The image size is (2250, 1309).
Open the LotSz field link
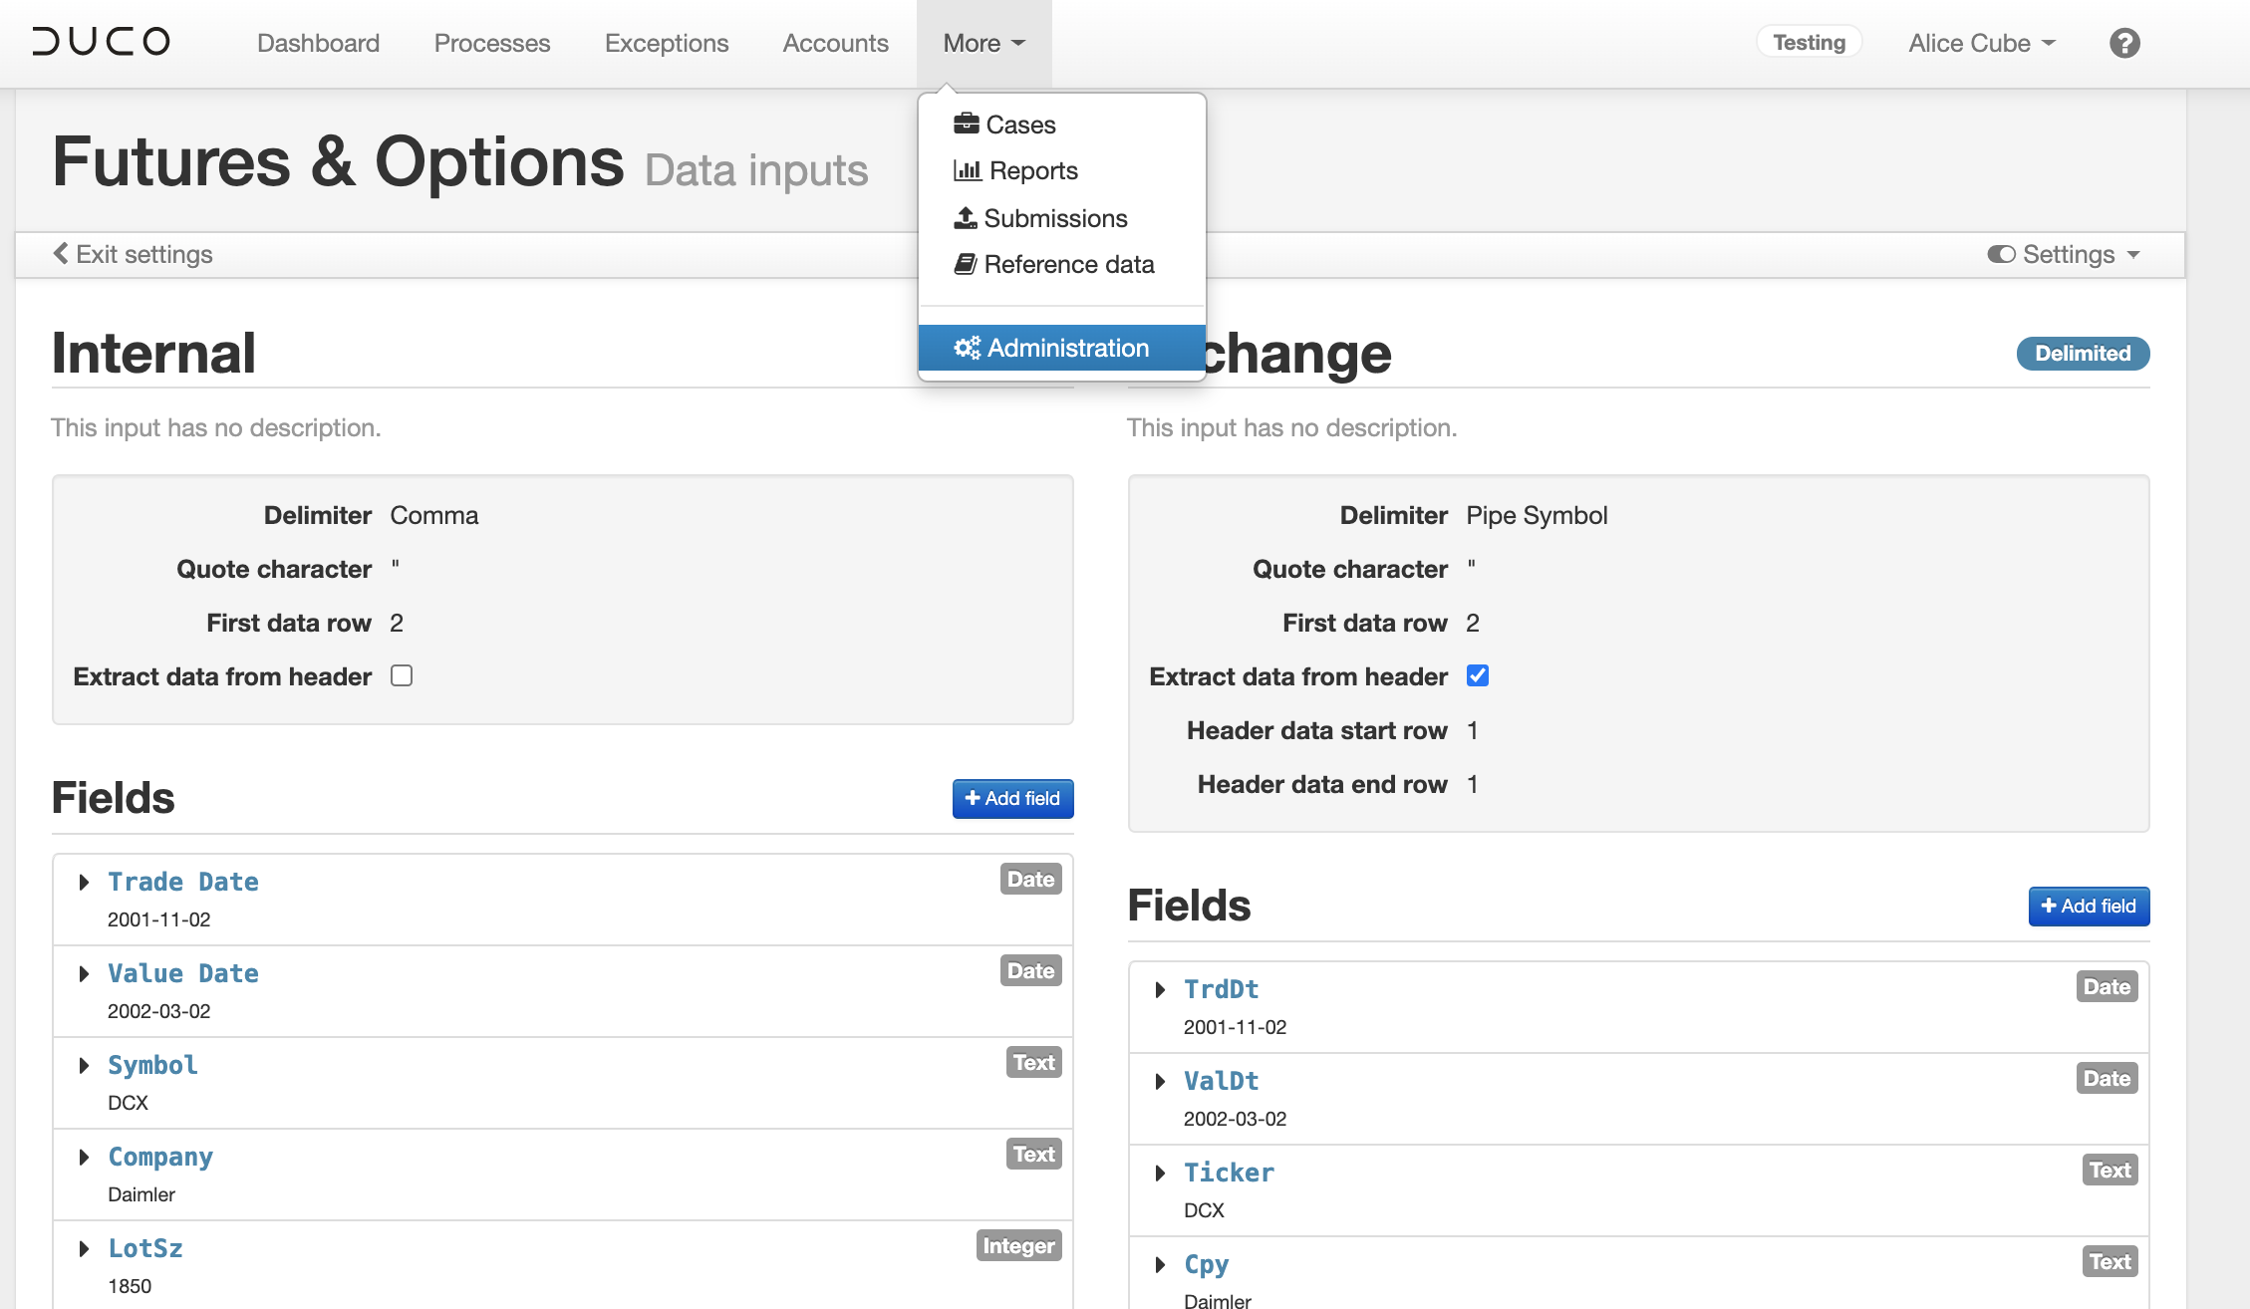pos(145,1248)
